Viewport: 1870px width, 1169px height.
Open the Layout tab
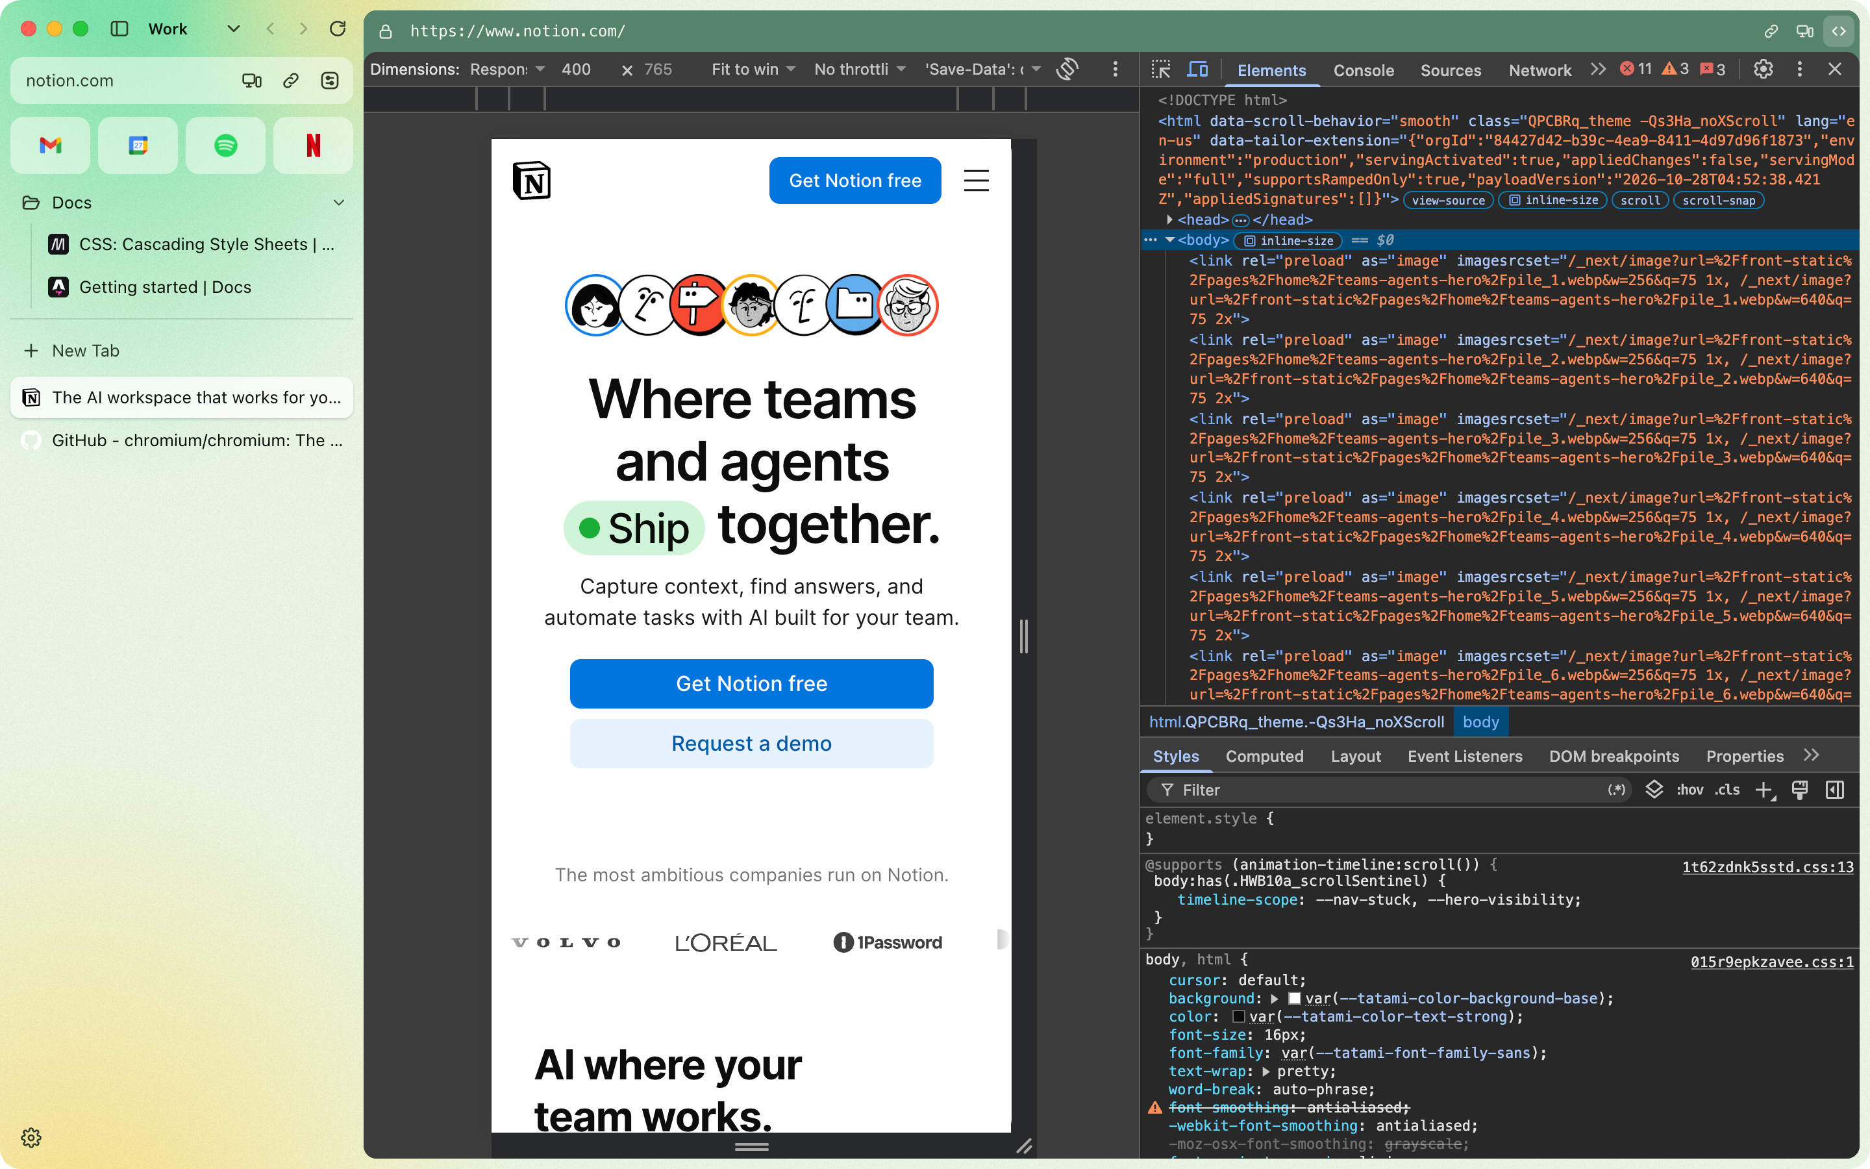pyautogui.click(x=1355, y=756)
